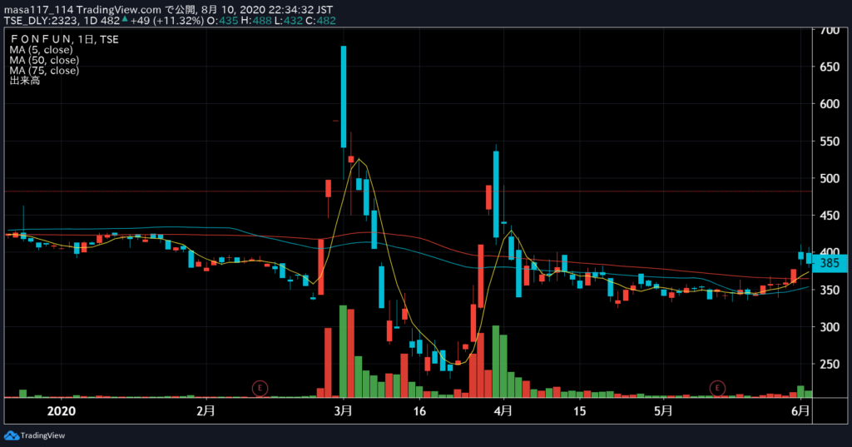Screen dimensions: 852x447
Task: Select the MA (50, close) indicator label
Action: click(x=44, y=60)
